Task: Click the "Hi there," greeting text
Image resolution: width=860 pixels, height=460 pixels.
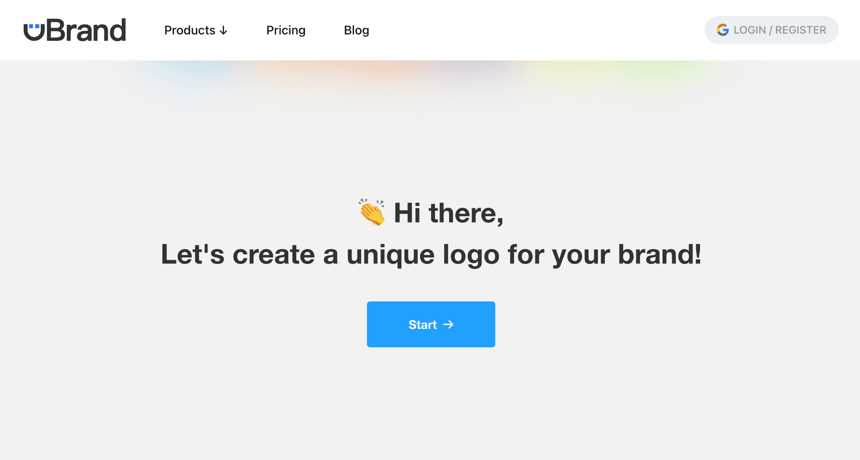Action: coord(447,213)
